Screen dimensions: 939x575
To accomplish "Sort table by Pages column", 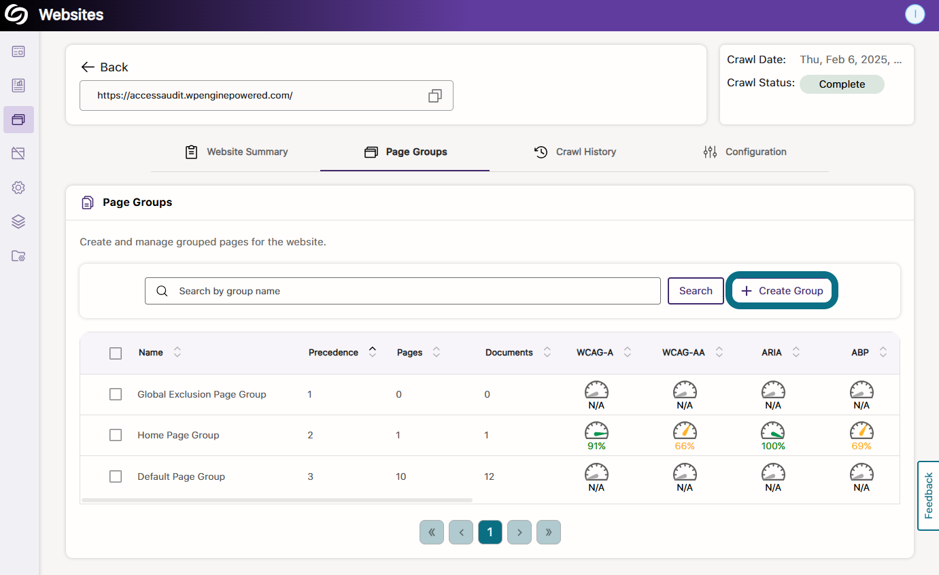I will click(x=437, y=352).
